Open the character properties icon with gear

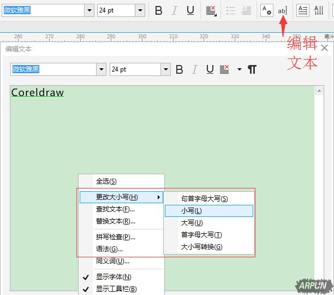point(266,10)
